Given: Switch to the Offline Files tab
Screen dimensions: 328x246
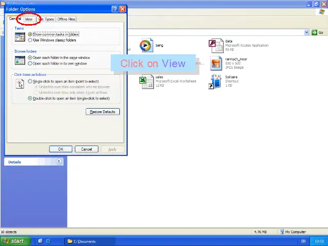Looking at the screenshot, I should (x=66, y=19).
